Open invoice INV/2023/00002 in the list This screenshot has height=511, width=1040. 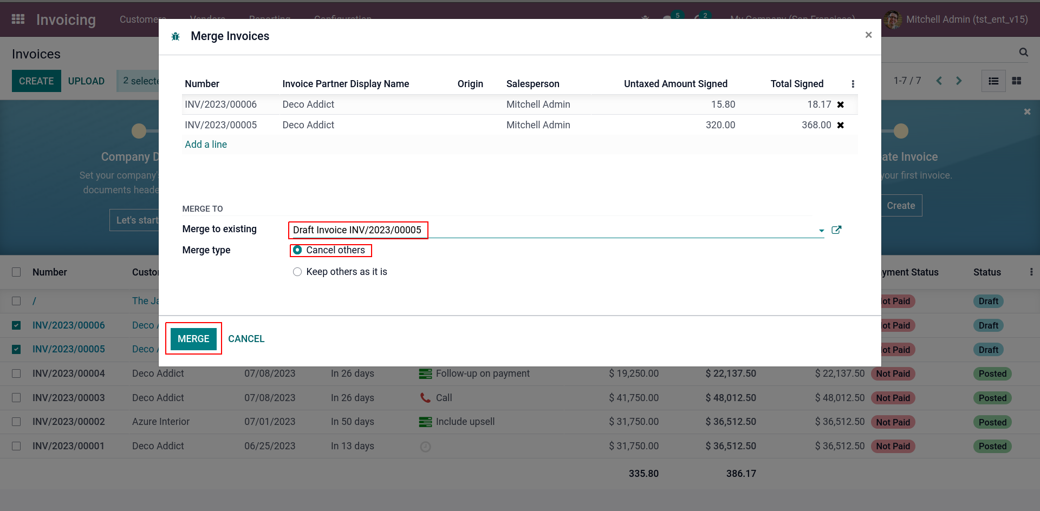pos(69,422)
